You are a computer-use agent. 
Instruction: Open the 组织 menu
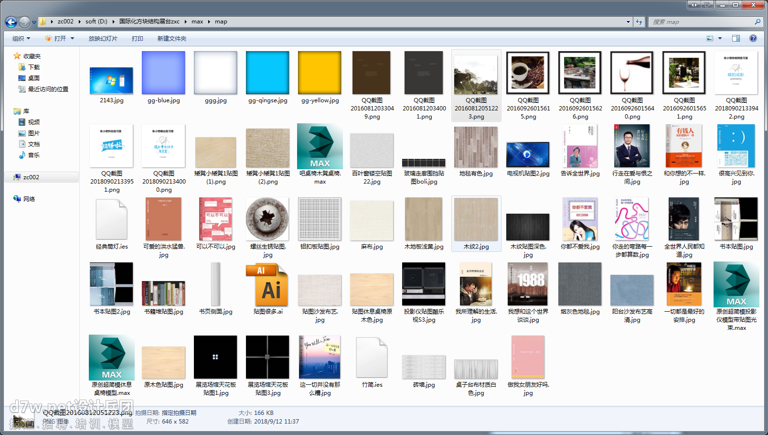(21, 38)
